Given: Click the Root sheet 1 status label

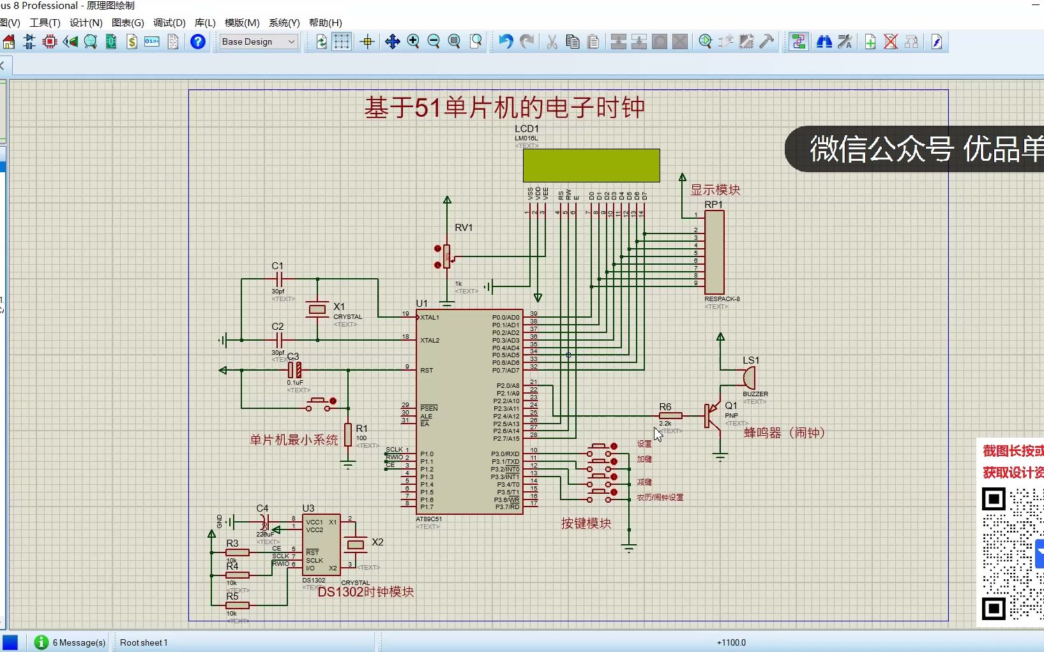Looking at the screenshot, I should 144,642.
